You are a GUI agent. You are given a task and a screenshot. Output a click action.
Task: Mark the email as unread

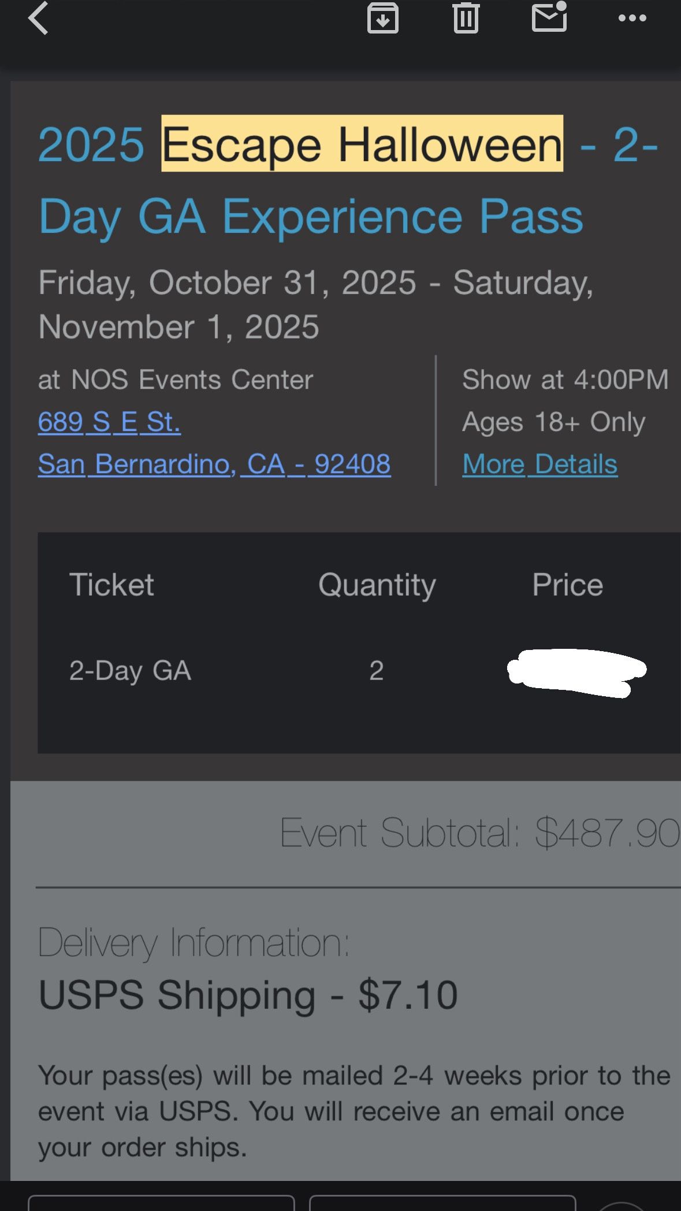click(x=549, y=17)
